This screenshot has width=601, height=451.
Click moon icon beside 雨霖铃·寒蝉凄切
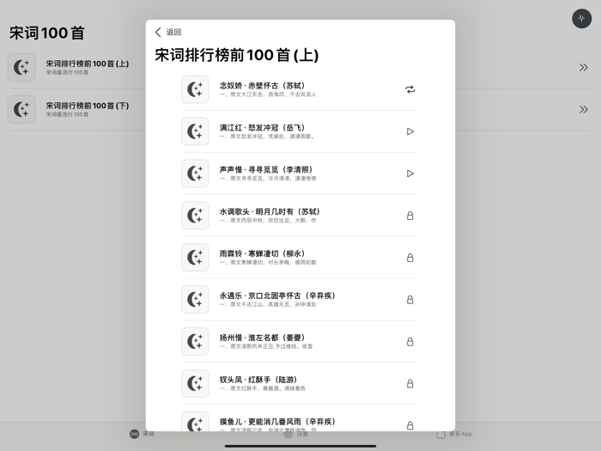[195, 258]
